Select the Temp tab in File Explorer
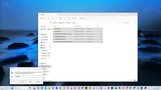Viewport: 161px width, 90px height. [x=48, y=14]
